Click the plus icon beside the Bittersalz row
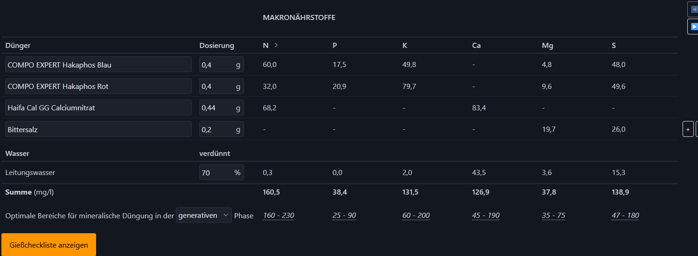The height and width of the screenshot is (256, 698). coord(688,129)
